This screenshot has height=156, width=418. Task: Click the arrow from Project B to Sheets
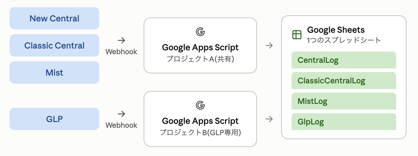(x=269, y=119)
